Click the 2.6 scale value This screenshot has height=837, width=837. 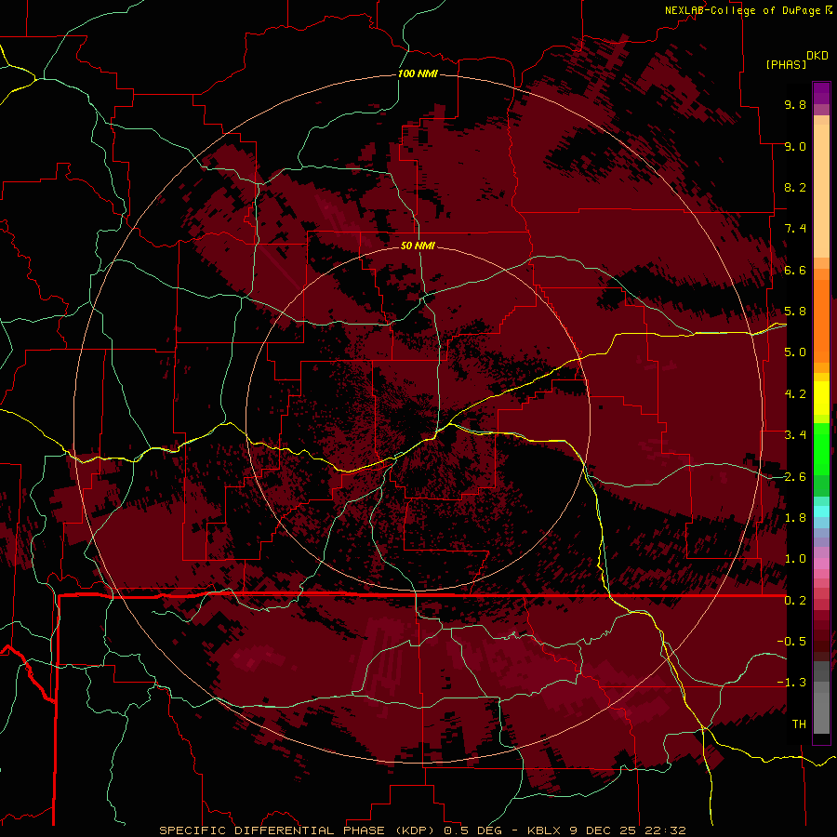coord(795,477)
